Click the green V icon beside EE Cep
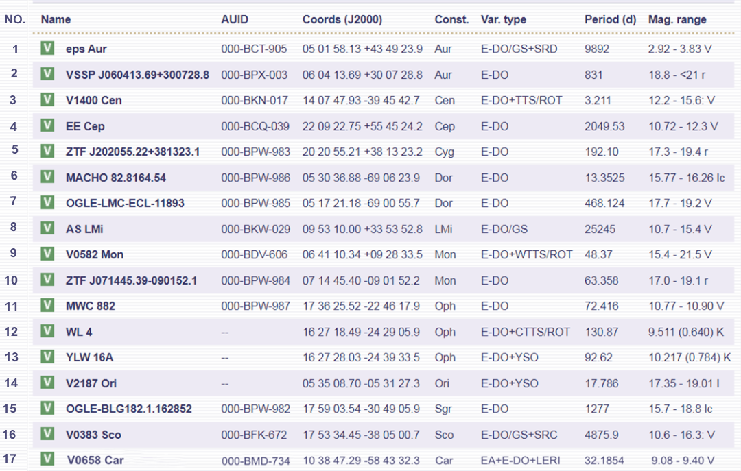 click(47, 125)
